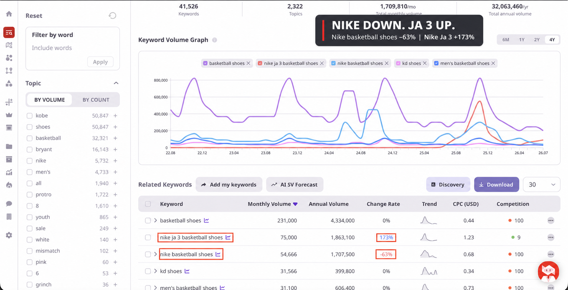Viewport: 568px width, 290px height.
Task: Click Add my keywords button
Action: (x=229, y=185)
